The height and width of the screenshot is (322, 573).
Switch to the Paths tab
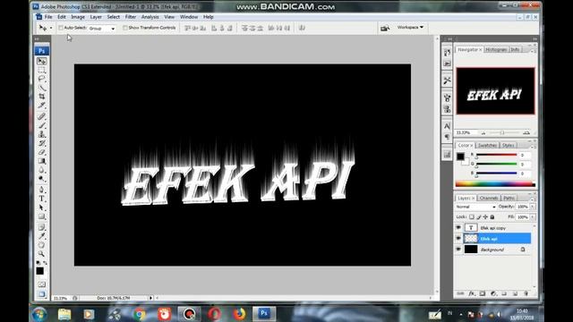pyautogui.click(x=509, y=198)
